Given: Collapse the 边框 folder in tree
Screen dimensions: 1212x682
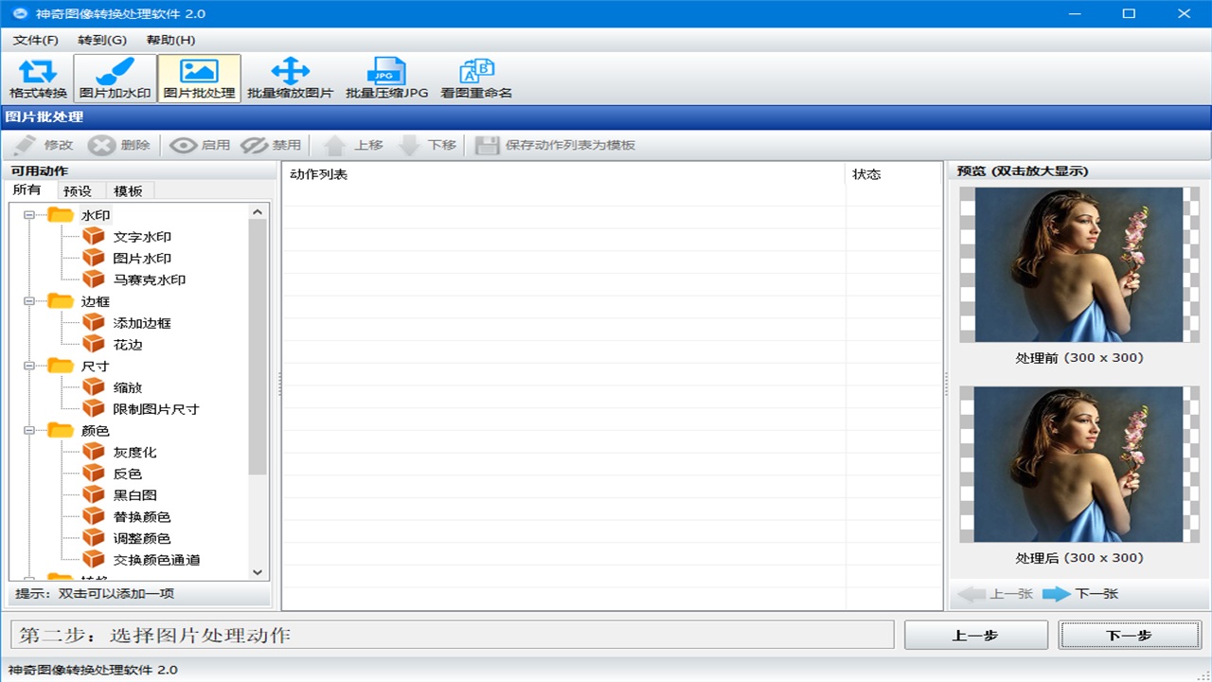Looking at the screenshot, I should tap(29, 301).
